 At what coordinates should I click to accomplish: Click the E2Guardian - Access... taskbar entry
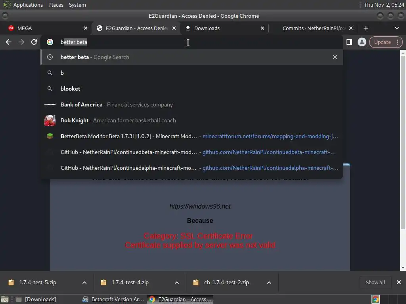click(180, 299)
